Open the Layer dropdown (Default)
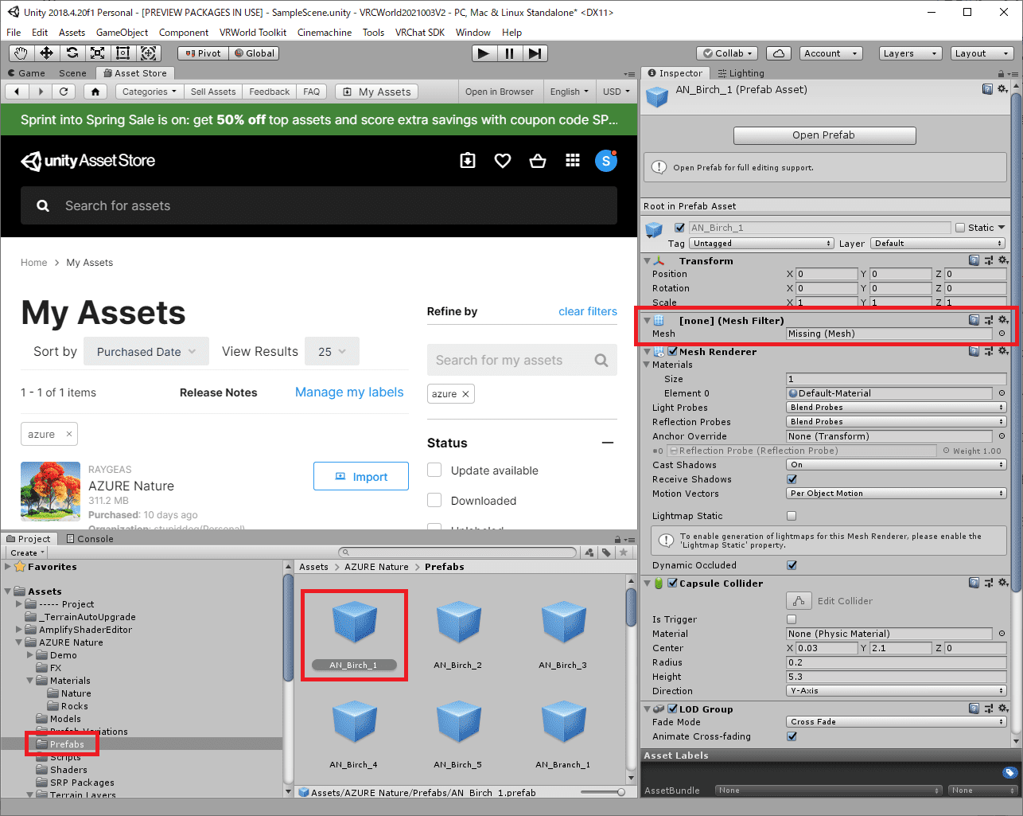Viewport: 1023px width, 816px height. pyautogui.click(x=939, y=244)
